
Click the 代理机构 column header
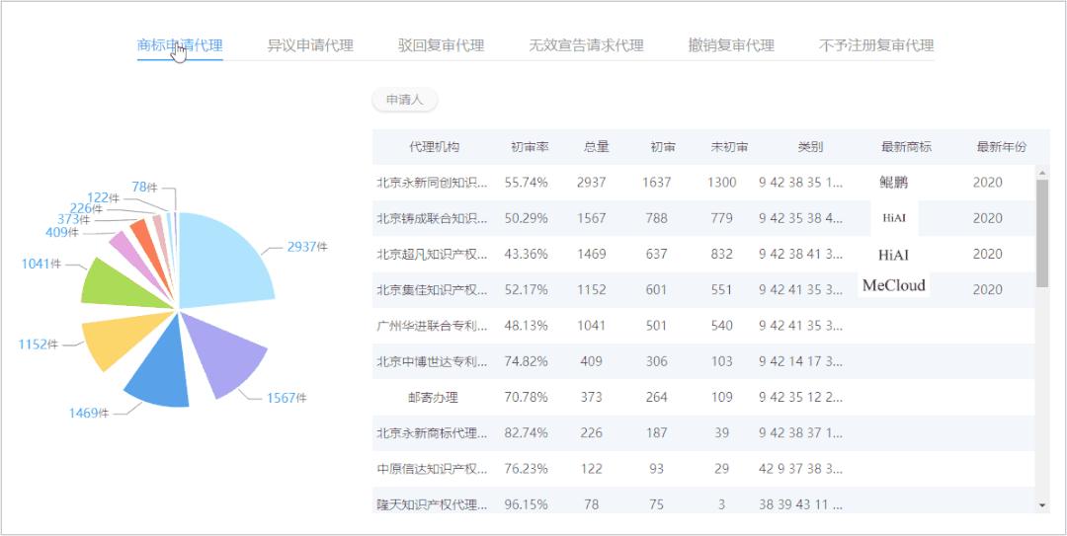(434, 147)
